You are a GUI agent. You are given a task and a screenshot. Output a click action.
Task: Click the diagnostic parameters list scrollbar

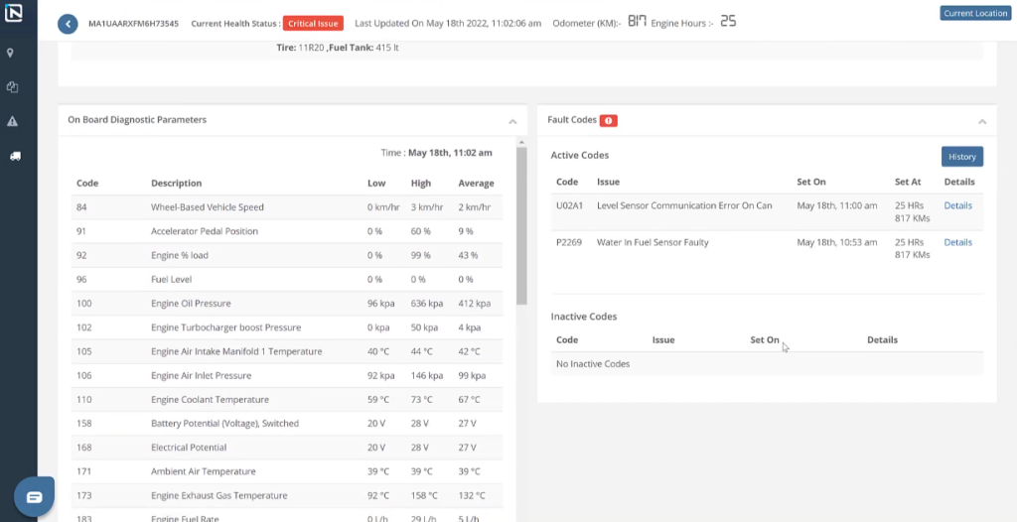click(521, 228)
